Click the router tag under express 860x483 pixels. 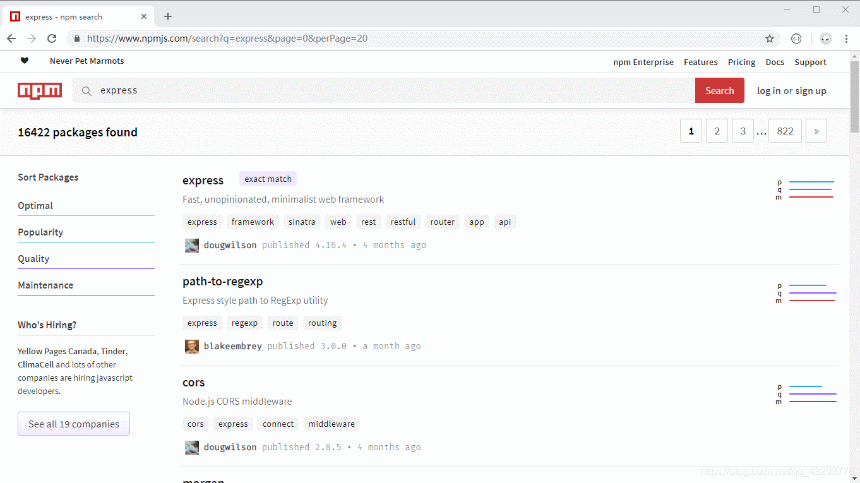pos(442,222)
